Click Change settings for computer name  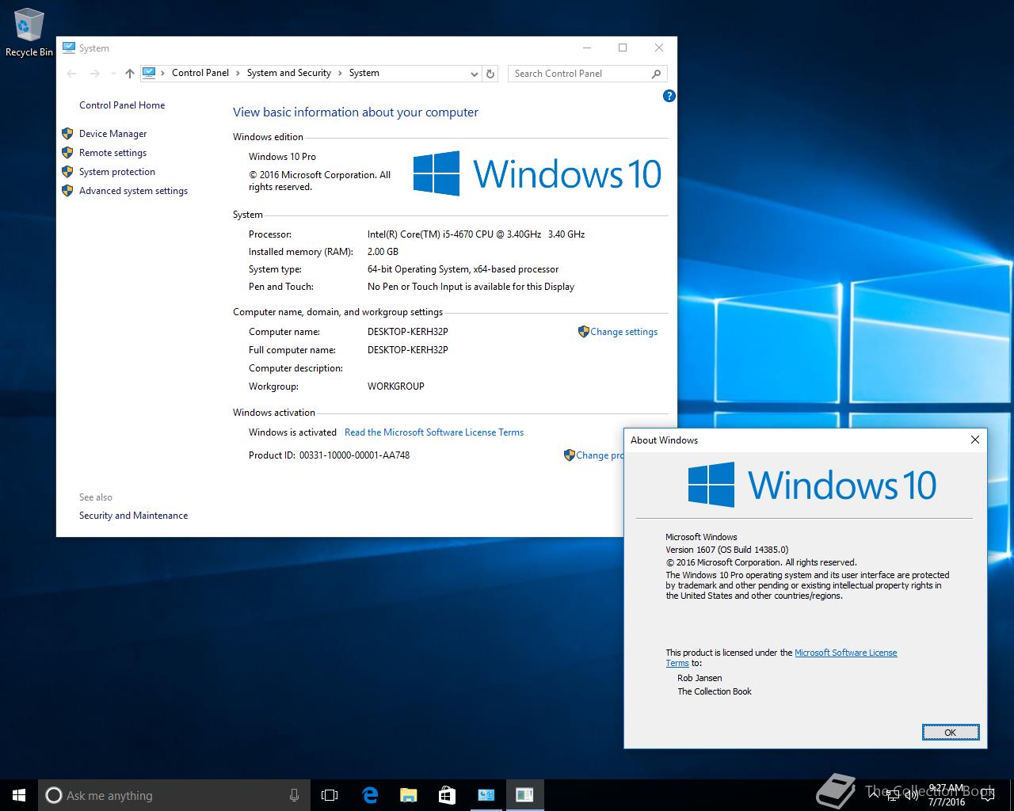tap(623, 332)
